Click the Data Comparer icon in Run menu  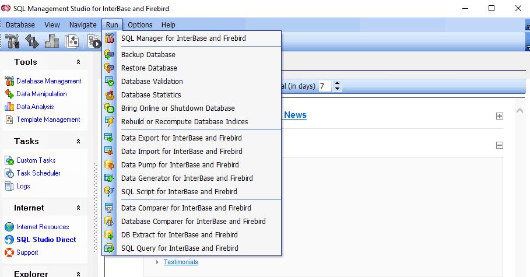pyautogui.click(x=109, y=208)
